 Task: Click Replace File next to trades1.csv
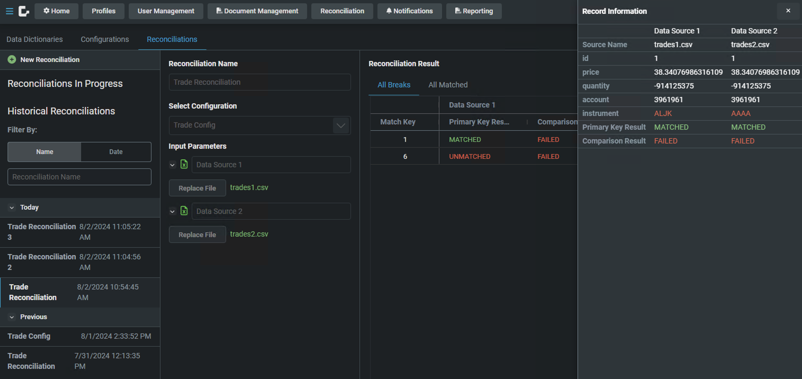pos(197,188)
